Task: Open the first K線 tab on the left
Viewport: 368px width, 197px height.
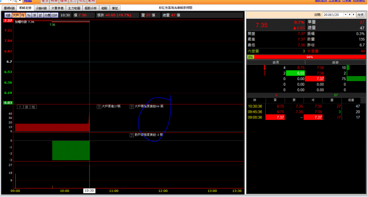Action: pyautogui.click(x=9, y=8)
